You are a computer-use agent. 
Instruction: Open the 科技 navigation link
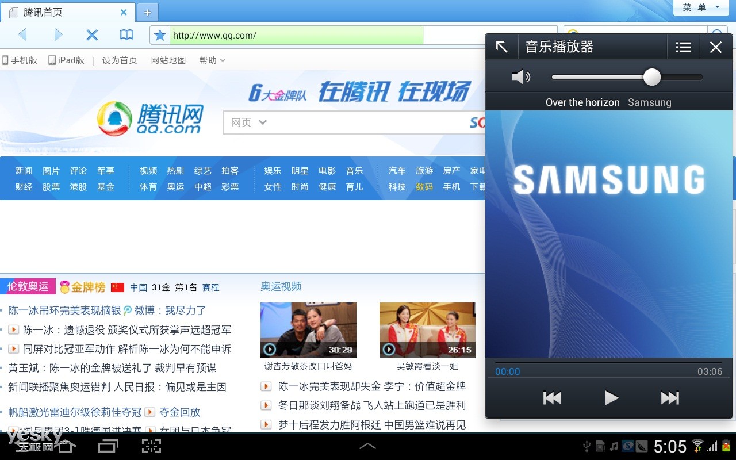pos(397,187)
